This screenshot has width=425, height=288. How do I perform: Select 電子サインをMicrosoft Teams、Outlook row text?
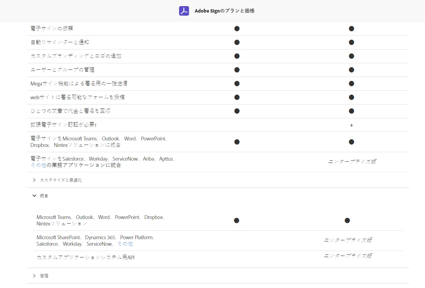(100, 142)
